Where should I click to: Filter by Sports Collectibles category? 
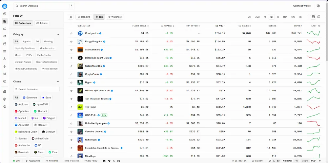point(47,62)
